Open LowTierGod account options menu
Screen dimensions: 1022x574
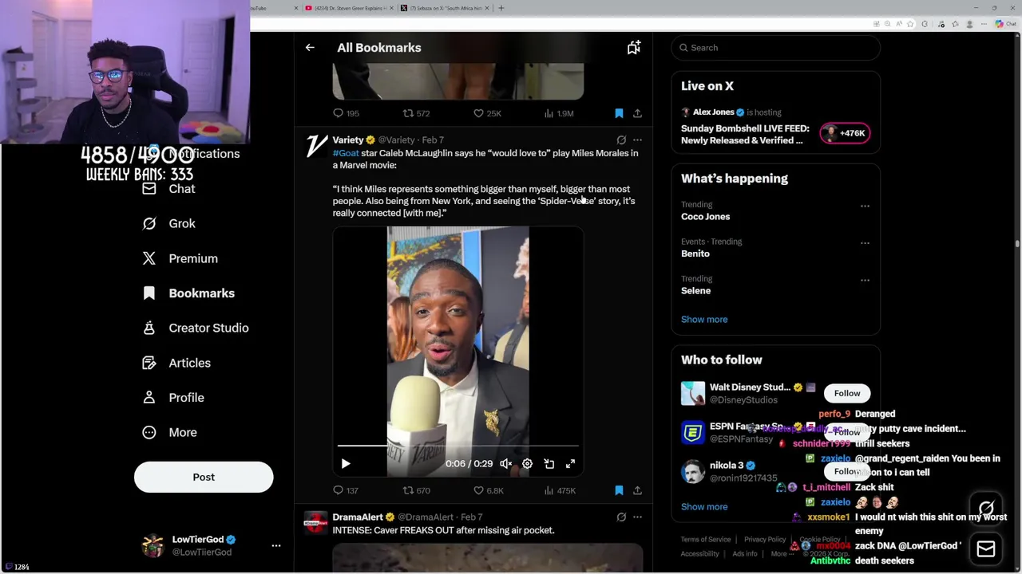pos(276,545)
